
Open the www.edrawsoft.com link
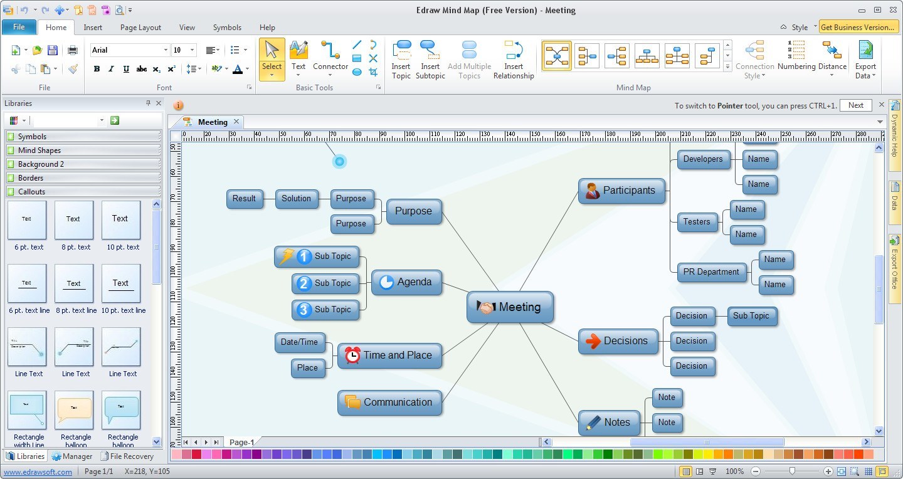pyautogui.click(x=38, y=471)
